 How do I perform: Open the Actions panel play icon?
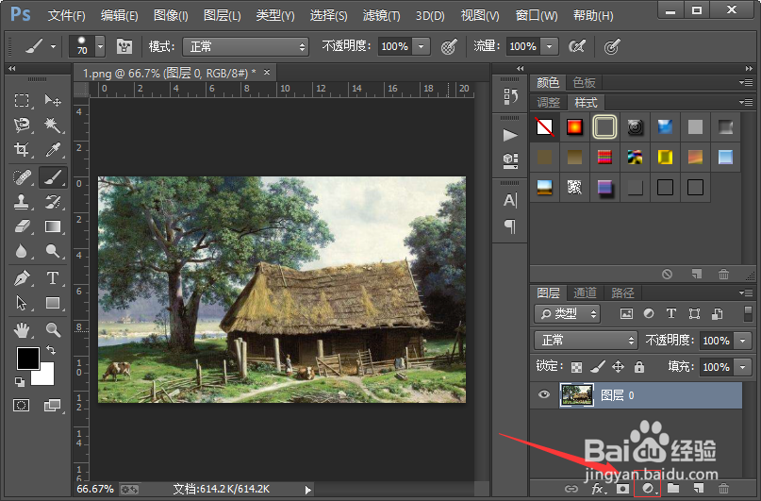tap(510, 135)
